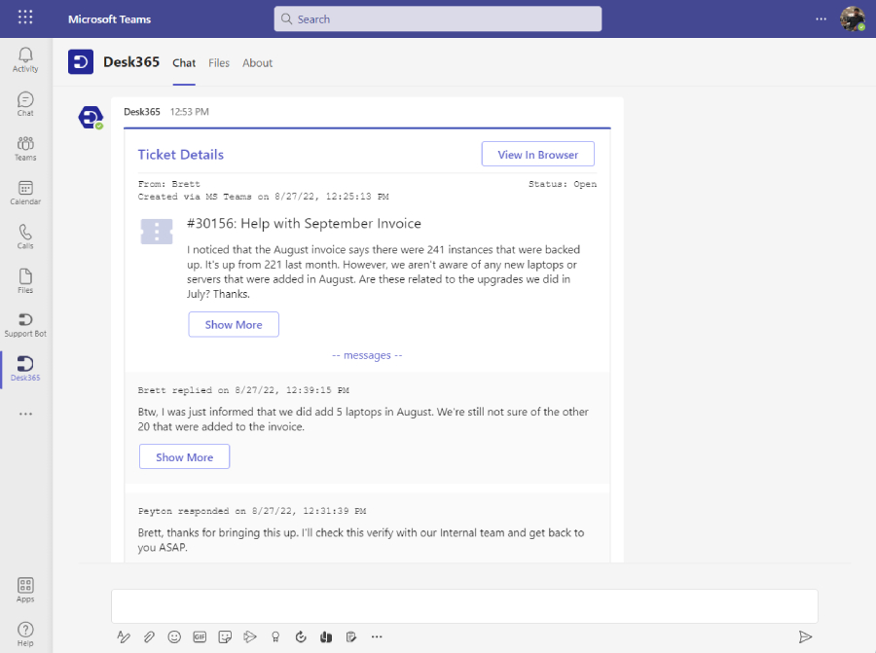This screenshot has width=876, height=653.
Task: Open Help in the sidebar
Action: [x=25, y=634]
